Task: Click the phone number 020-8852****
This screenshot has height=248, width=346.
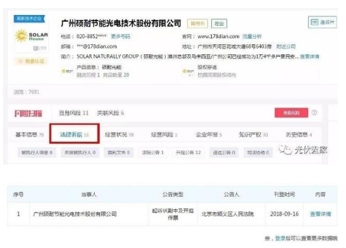Action: tap(92, 36)
